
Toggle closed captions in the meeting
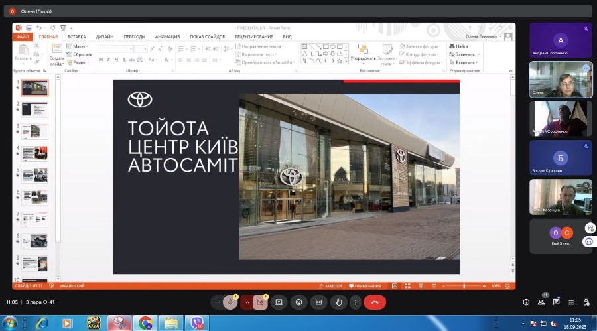point(318,302)
